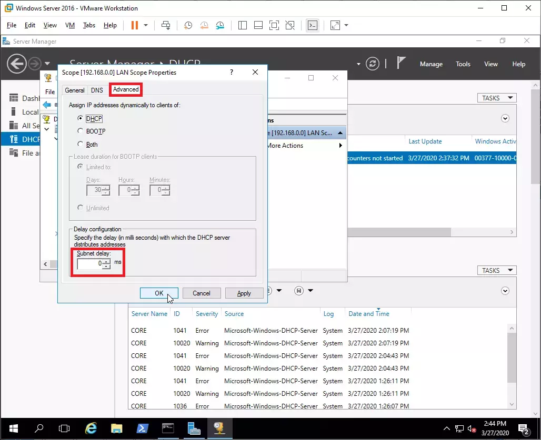
Task: Enter VMware full screen mode
Action: coord(274,25)
